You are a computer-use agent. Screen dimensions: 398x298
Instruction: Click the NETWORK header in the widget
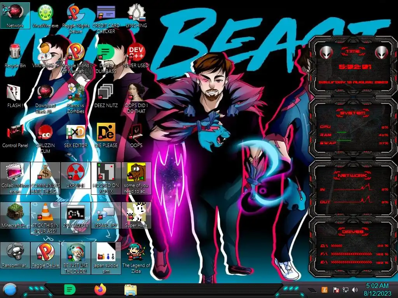coord(353,175)
